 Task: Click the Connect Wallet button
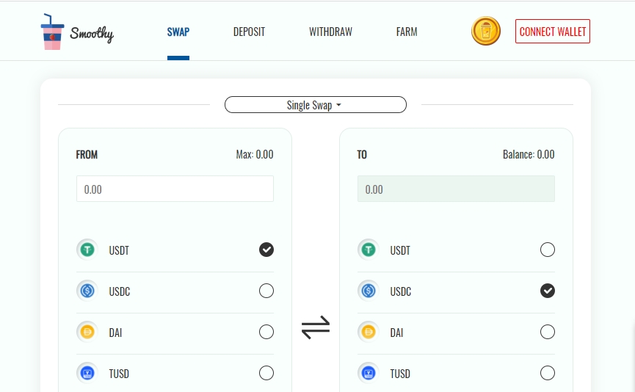(x=552, y=31)
